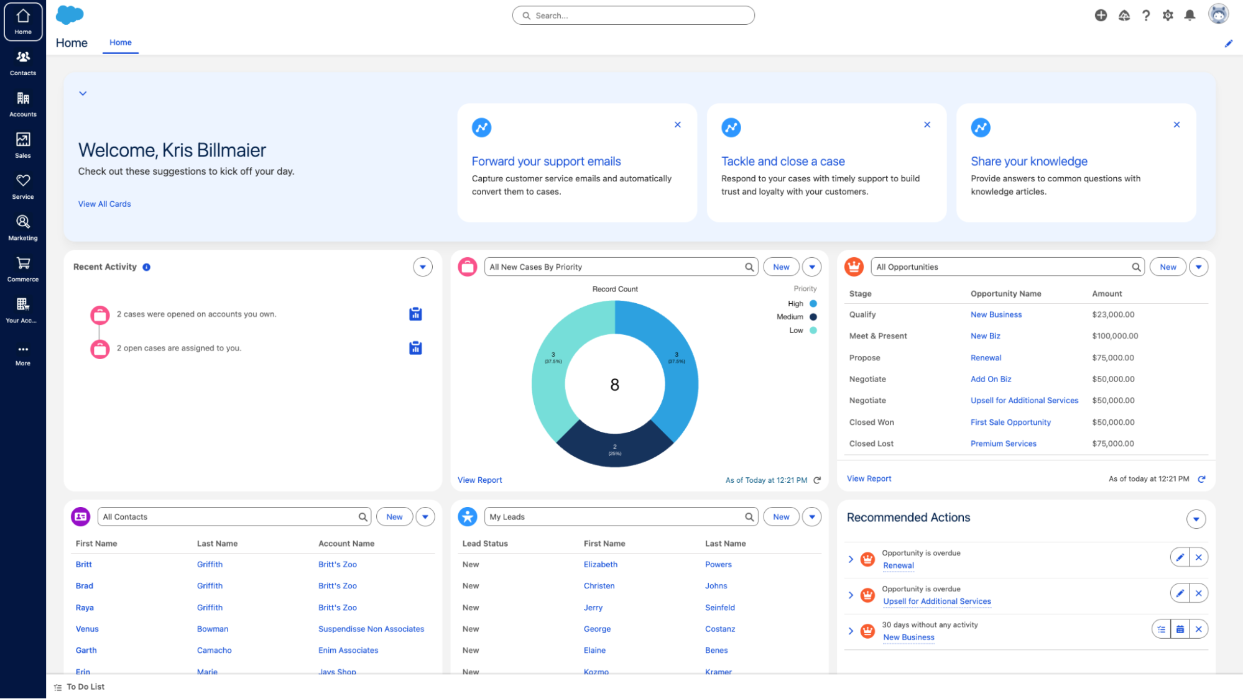This screenshot has height=699, width=1243.
Task: Expand Recommended Actions panel options
Action: point(1197,518)
